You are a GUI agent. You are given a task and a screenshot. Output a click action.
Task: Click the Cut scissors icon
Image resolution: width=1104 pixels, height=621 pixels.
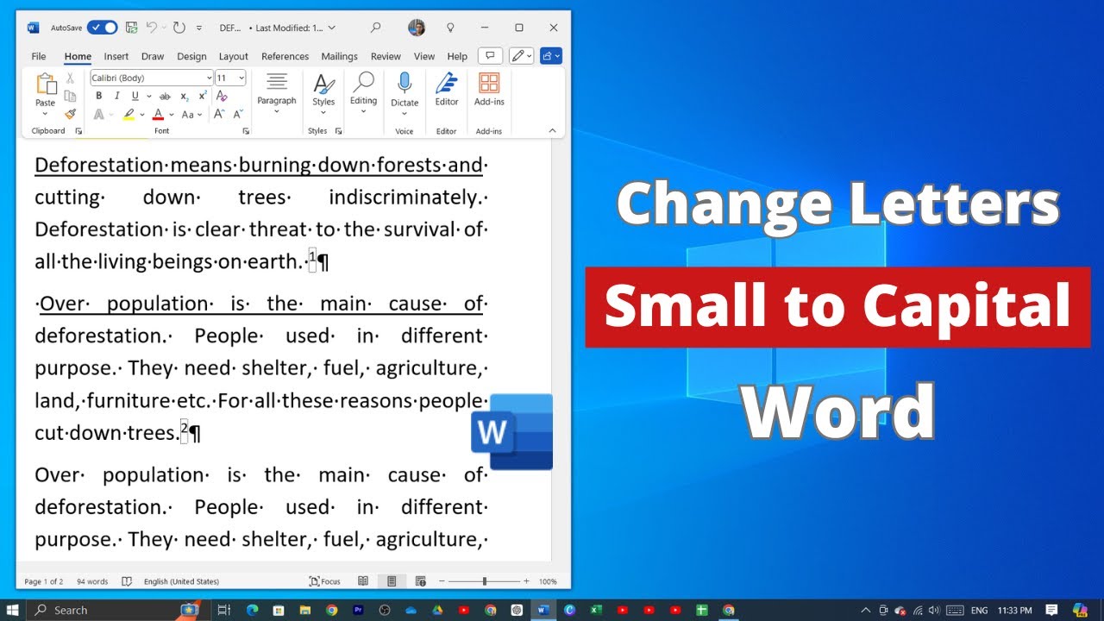tap(70, 78)
